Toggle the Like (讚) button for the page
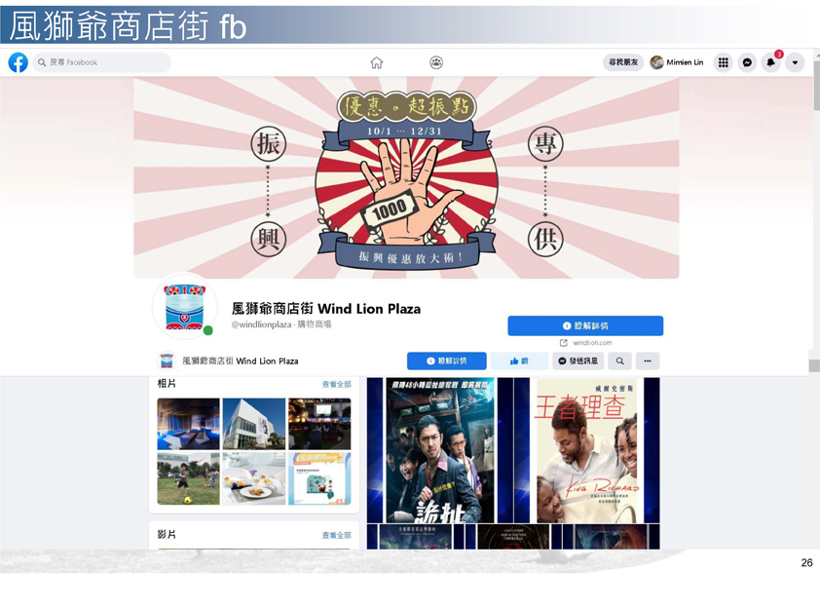Screen dimensions: 820x607 tap(519, 361)
